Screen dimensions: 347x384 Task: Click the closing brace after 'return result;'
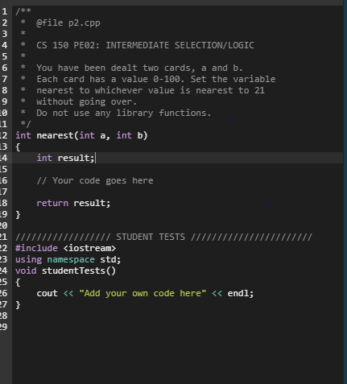point(18,215)
